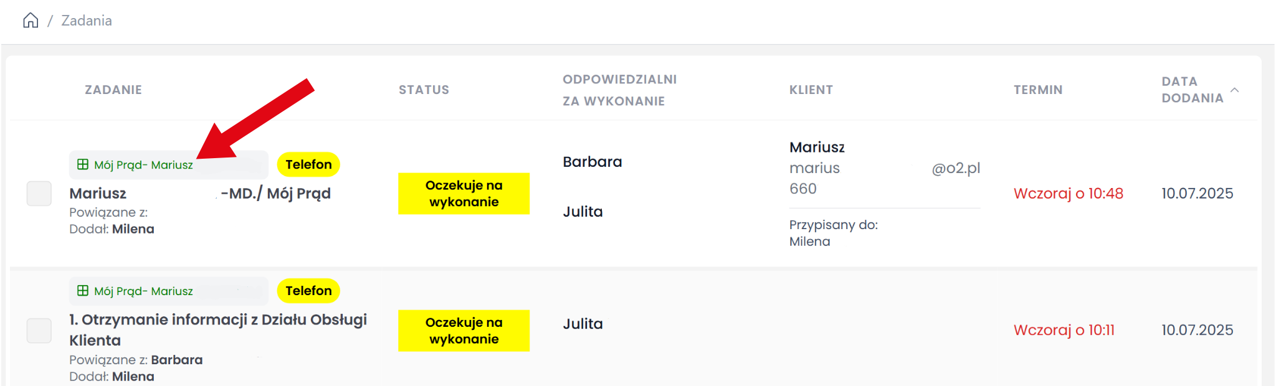Screen dimensions: 1276x386
Task: Click the first row's Telefon badge
Action: pos(308,164)
